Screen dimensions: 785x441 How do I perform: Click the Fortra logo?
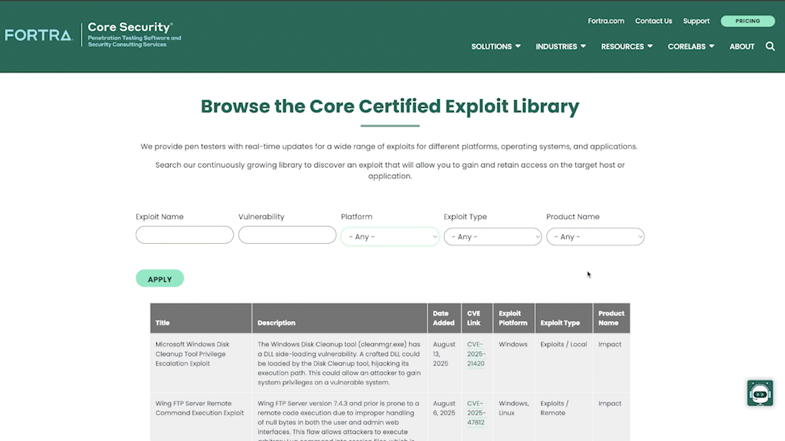pos(39,36)
